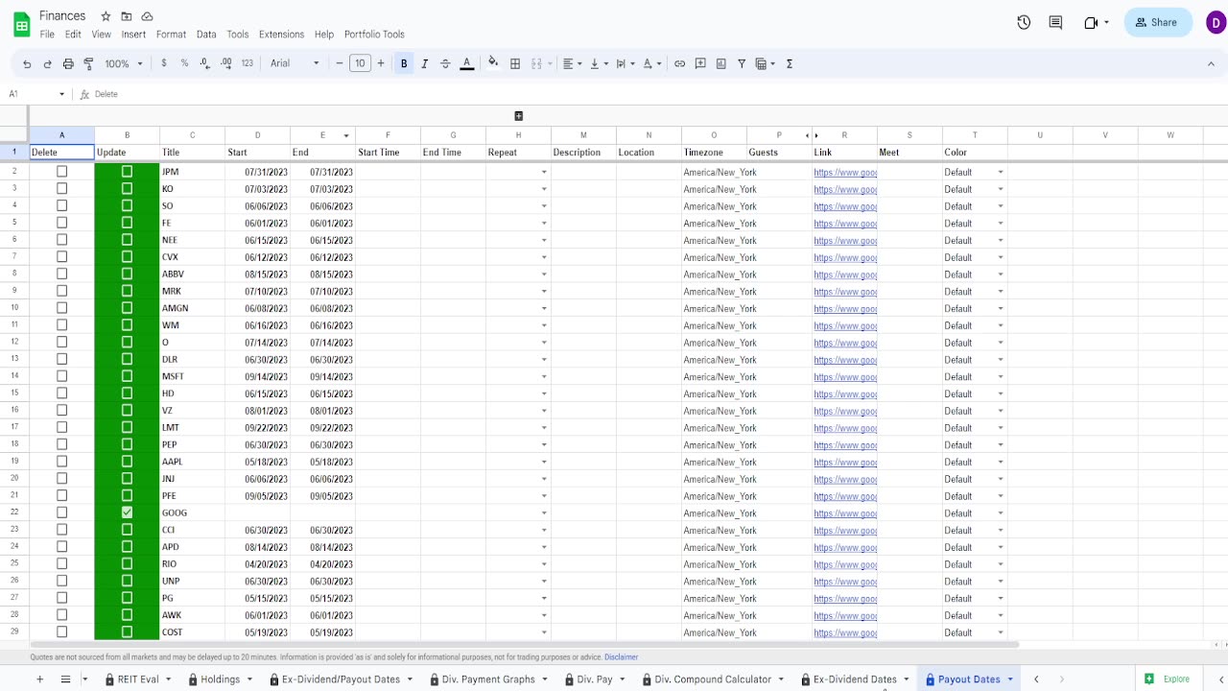Viewport: 1228px width, 691px height.
Task: Open text color picker
Action: [467, 63]
